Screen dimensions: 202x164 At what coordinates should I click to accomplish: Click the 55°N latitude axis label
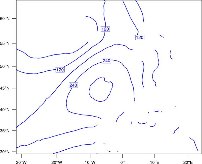[5, 43]
